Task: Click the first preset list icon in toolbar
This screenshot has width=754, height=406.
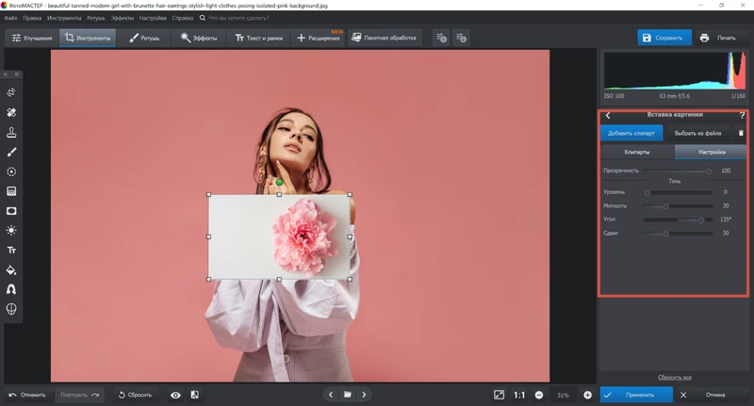Action: coord(441,38)
